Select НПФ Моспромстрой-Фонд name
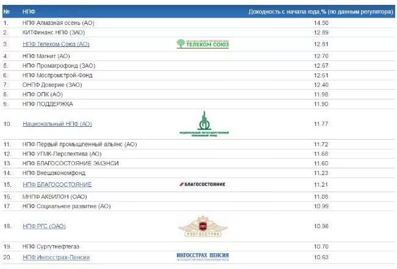 57,75
